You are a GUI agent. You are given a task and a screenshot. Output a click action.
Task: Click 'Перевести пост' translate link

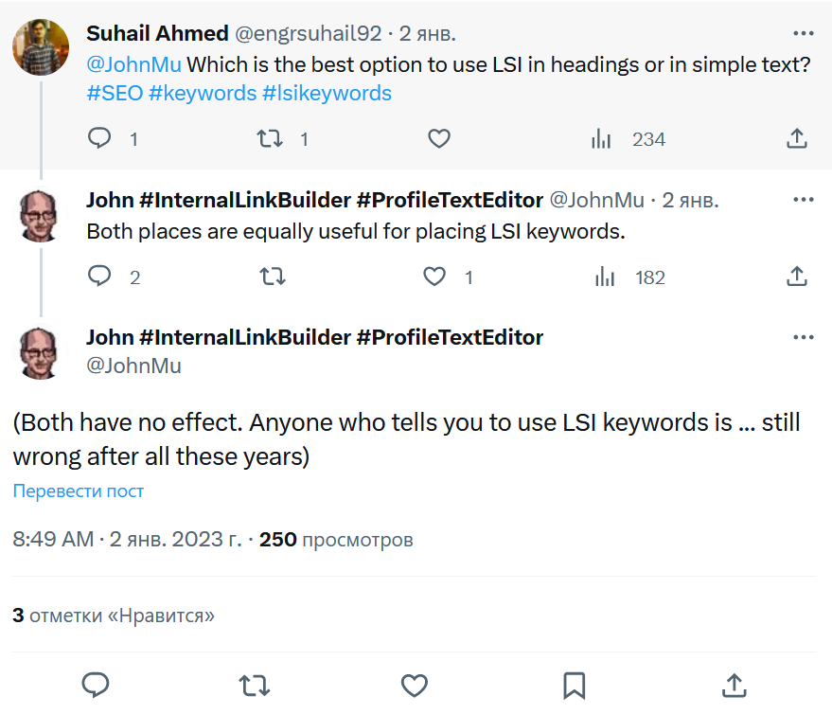[x=79, y=491]
